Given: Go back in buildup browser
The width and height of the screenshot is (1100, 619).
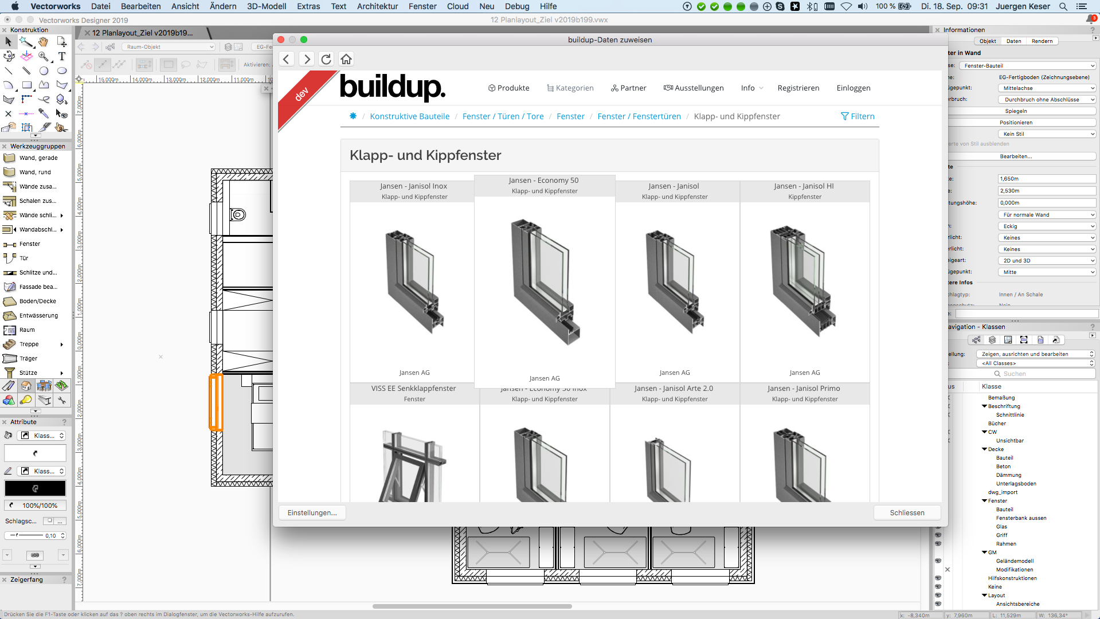Looking at the screenshot, I should click(x=287, y=59).
